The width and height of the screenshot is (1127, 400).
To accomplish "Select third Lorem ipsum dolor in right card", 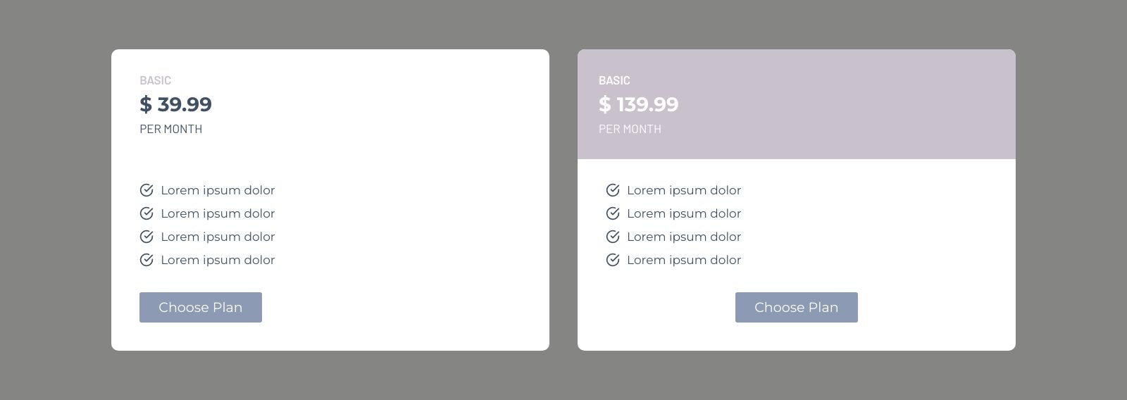I will click(x=684, y=237).
